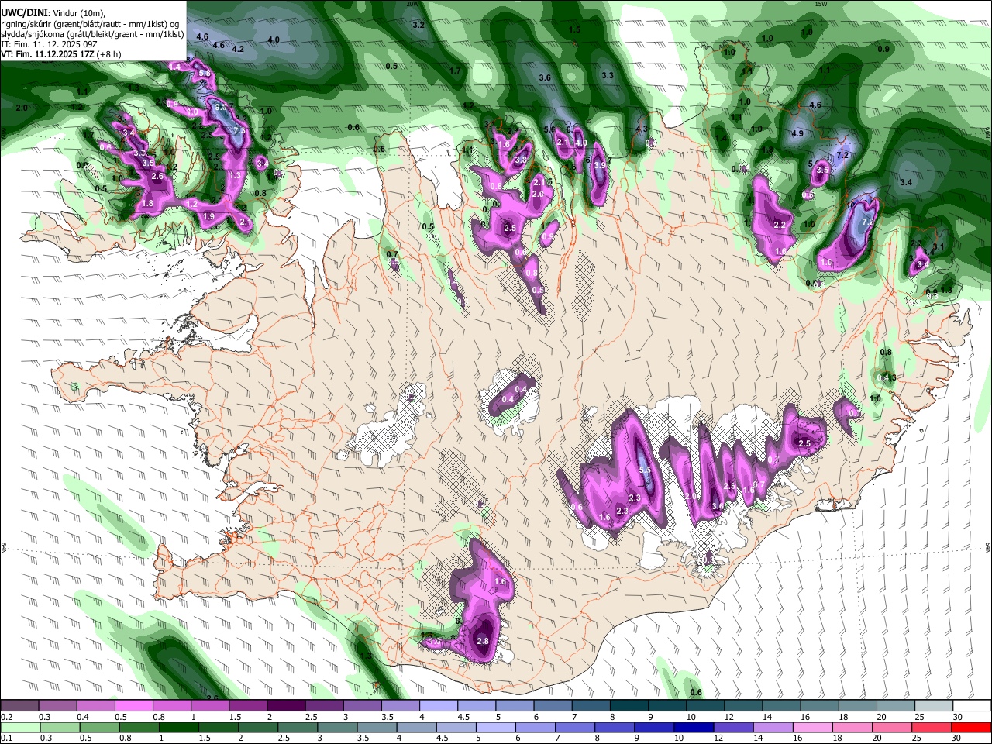Pick the lilac 14 swatch in lower legend row
This screenshot has height=744, width=992.
pyautogui.click(x=771, y=728)
